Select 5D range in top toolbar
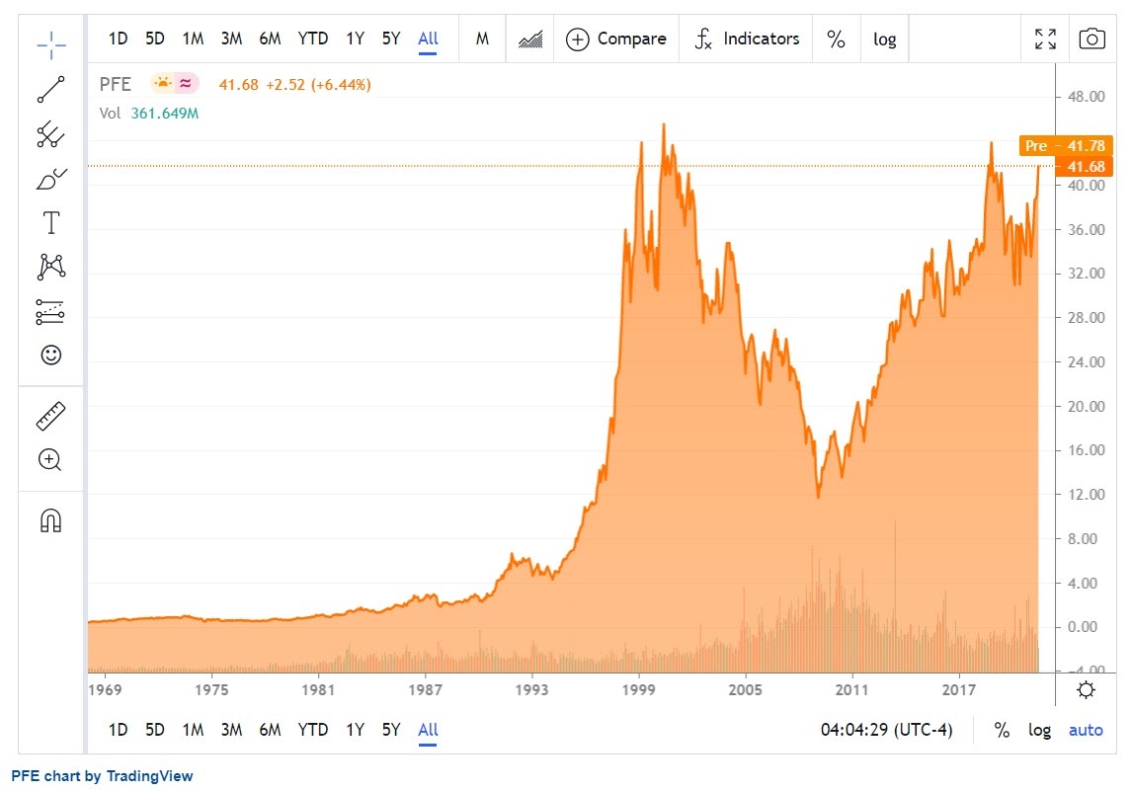This screenshot has width=1132, height=792. (x=154, y=39)
